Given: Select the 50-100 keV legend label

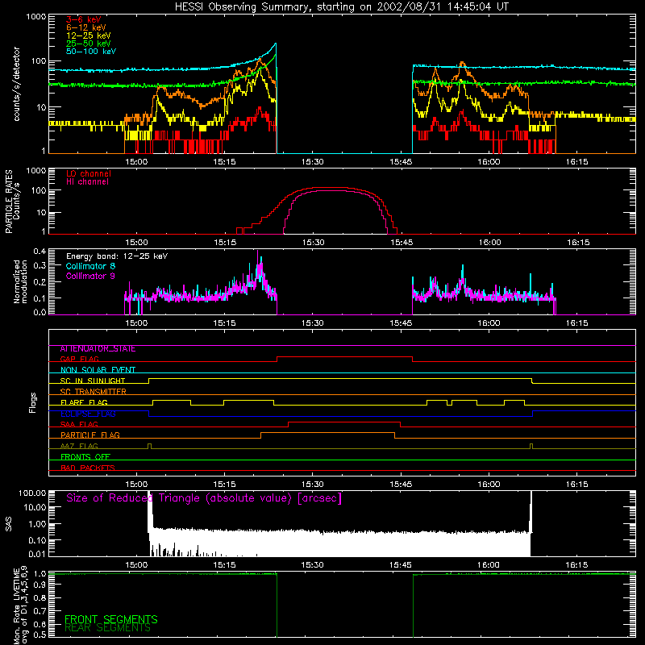Looking at the screenshot, I should coord(91,52).
